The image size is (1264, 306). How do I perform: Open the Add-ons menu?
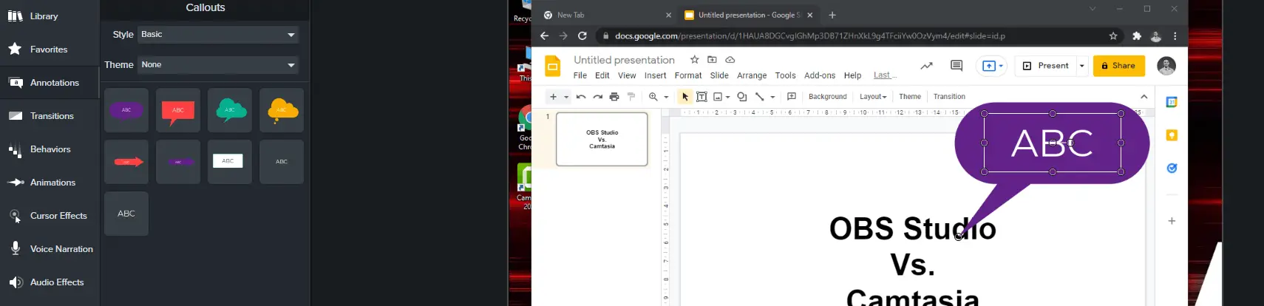[820, 75]
